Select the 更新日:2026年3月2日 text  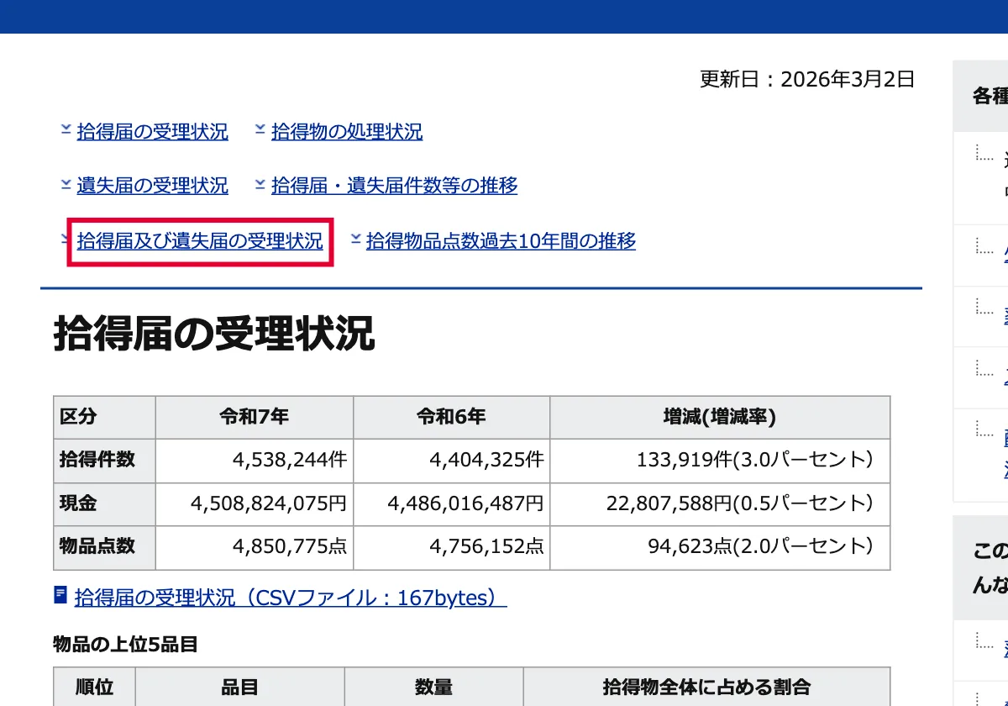click(x=807, y=79)
